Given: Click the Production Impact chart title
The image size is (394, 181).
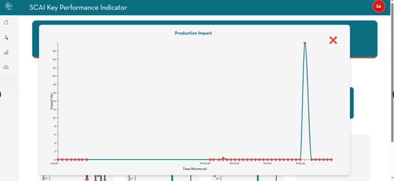Looking at the screenshot, I should 193,33.
